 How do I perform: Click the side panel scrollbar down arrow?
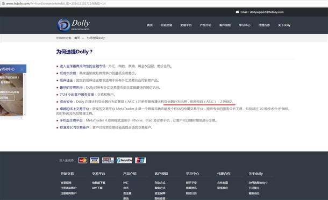point(25,114)
